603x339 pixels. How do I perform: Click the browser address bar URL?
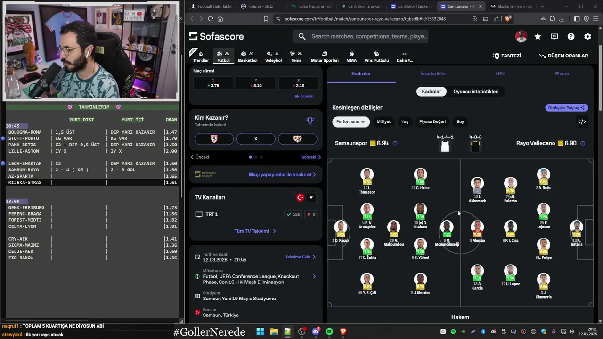(x=366, y=19)
